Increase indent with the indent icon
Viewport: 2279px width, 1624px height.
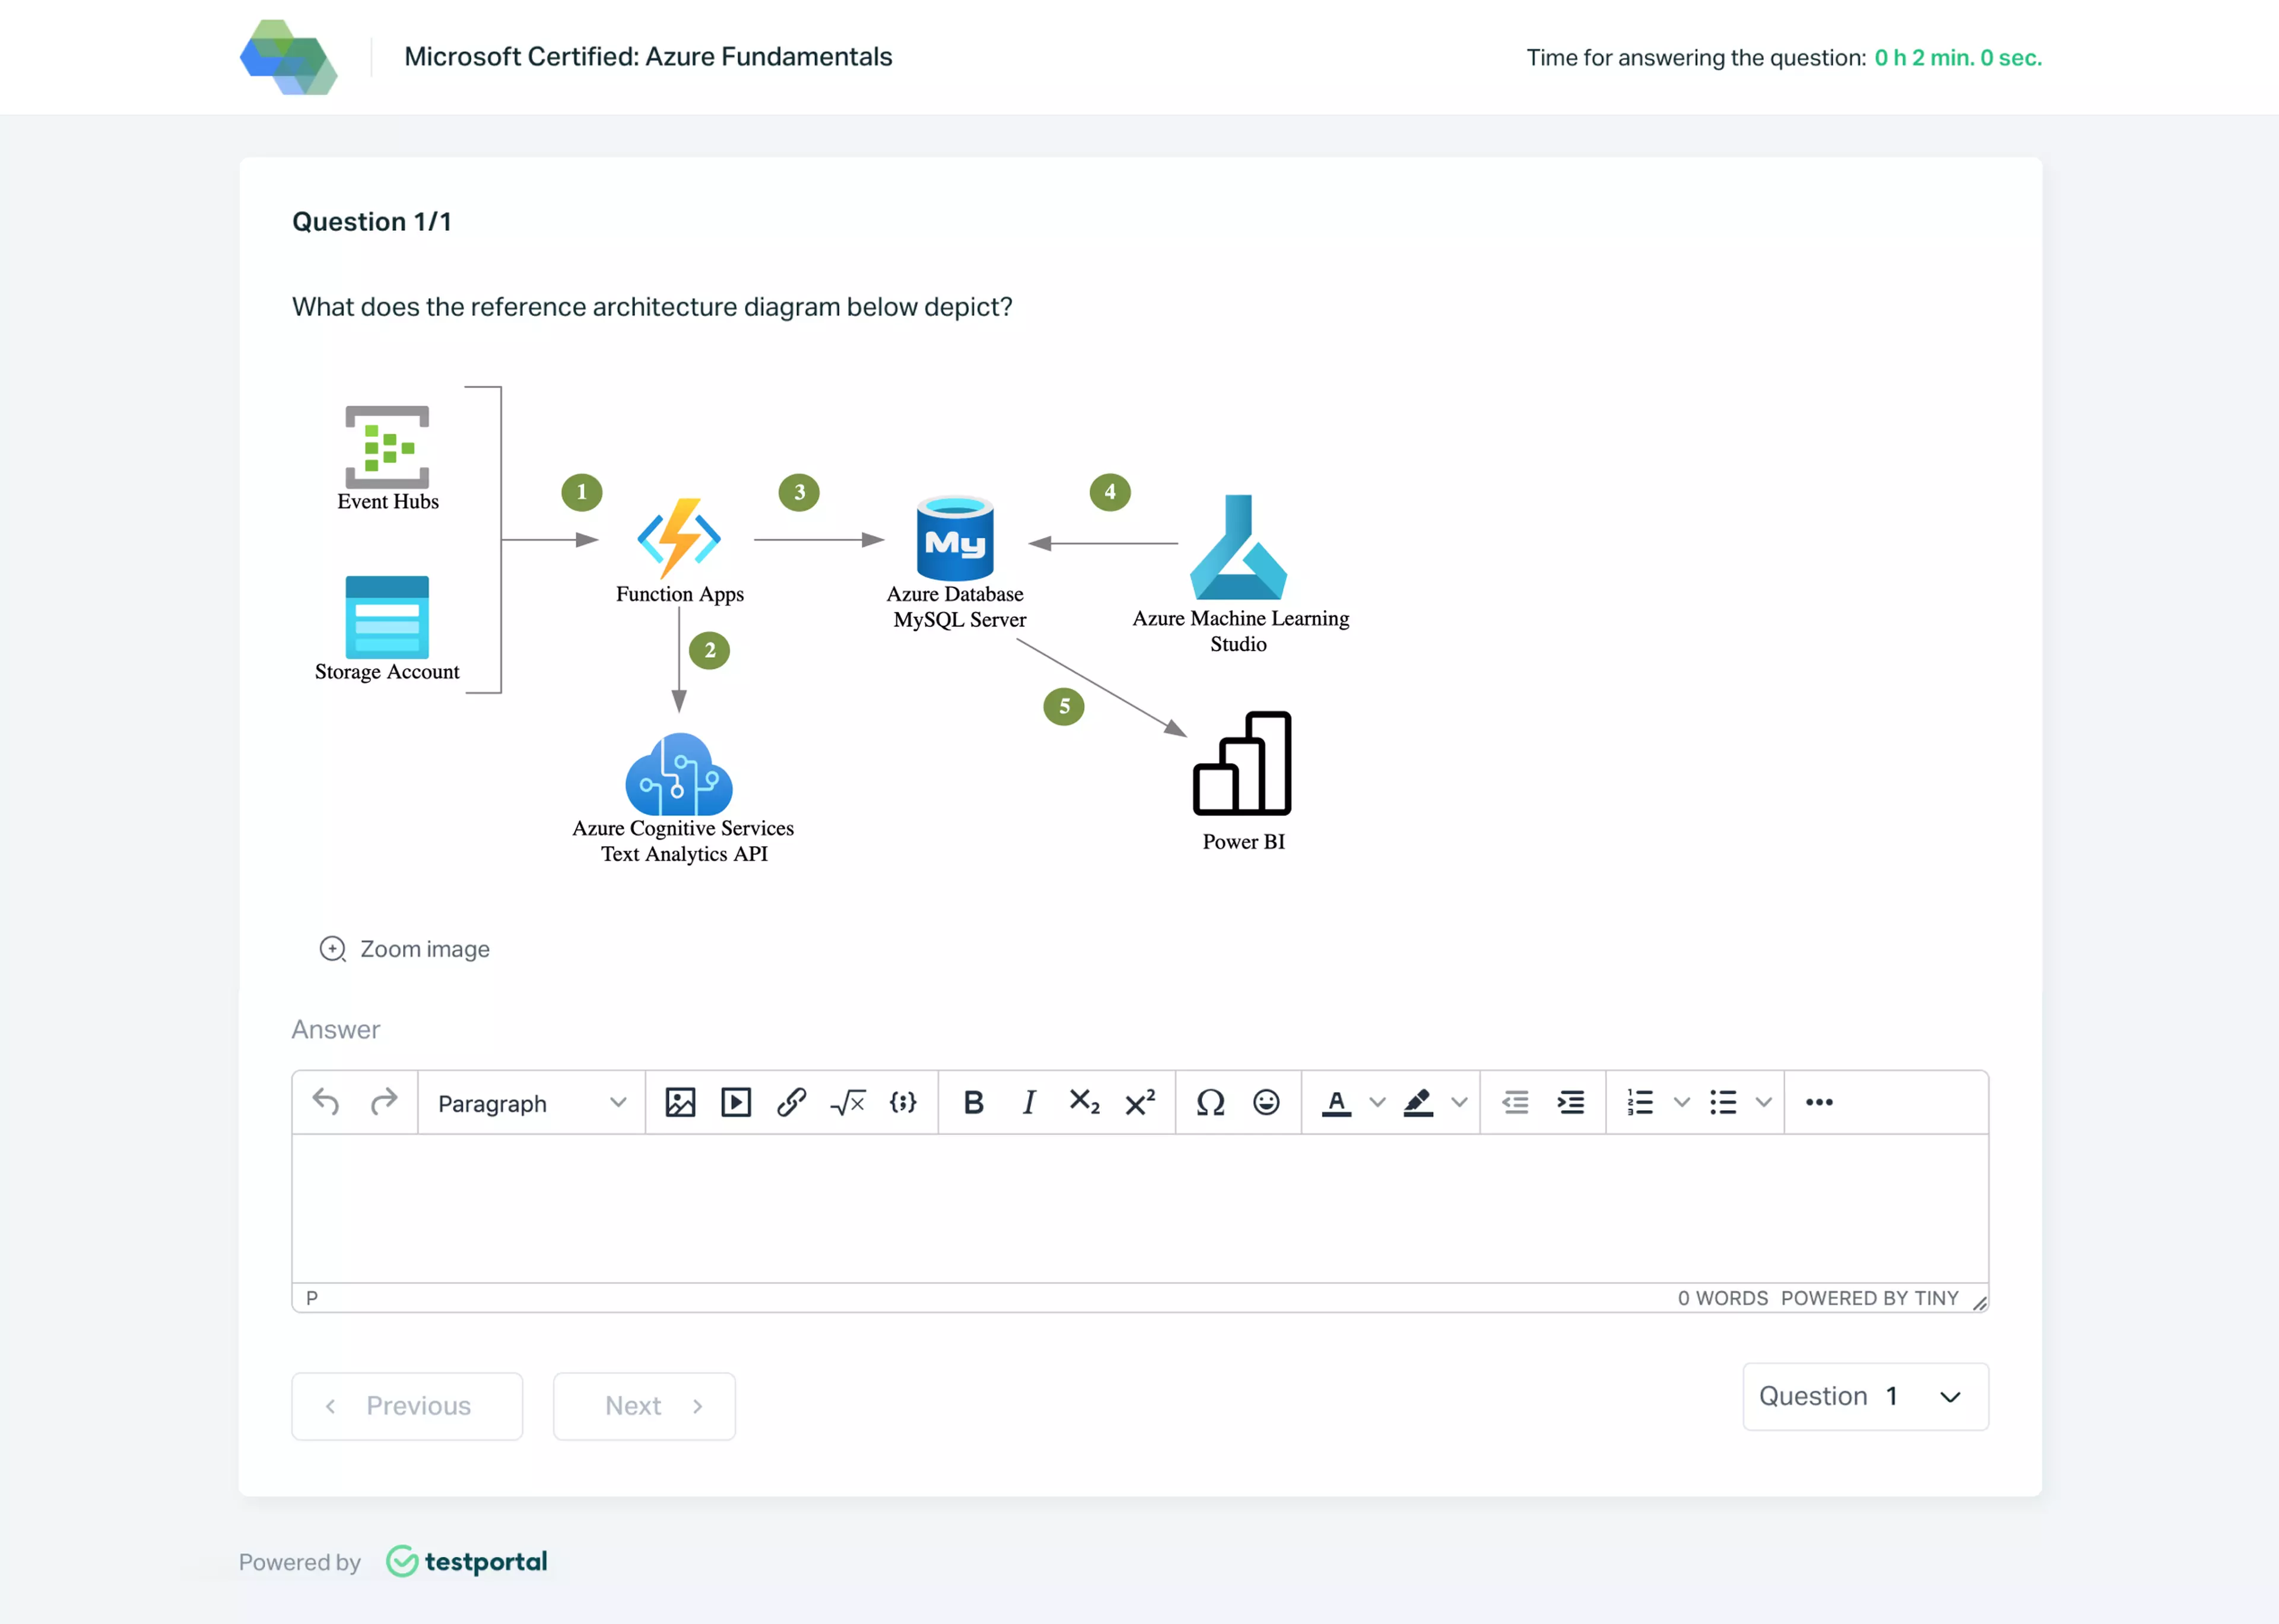pos(1571,1102)
